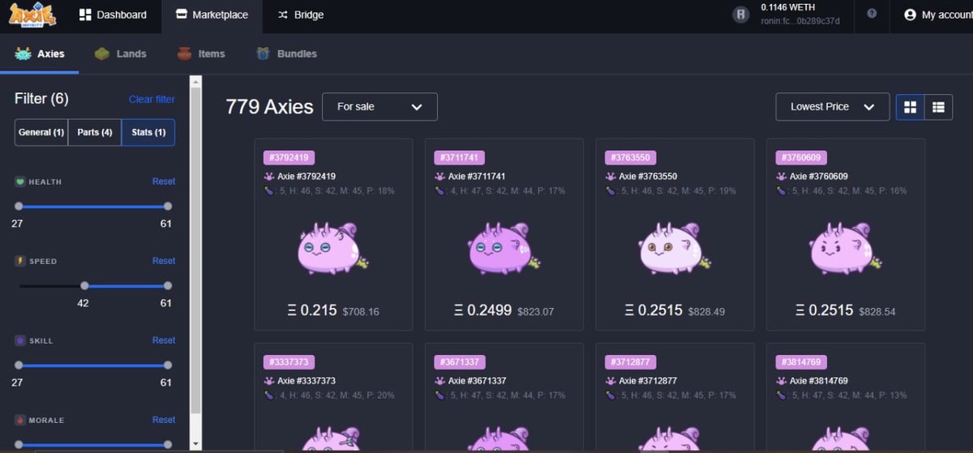The width and height of the screenshot is (973, 453).
Task: Reset the Skill filter
Action: (164, 340)
